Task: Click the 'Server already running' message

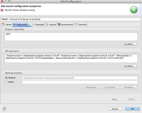Action: pos(20,10)
